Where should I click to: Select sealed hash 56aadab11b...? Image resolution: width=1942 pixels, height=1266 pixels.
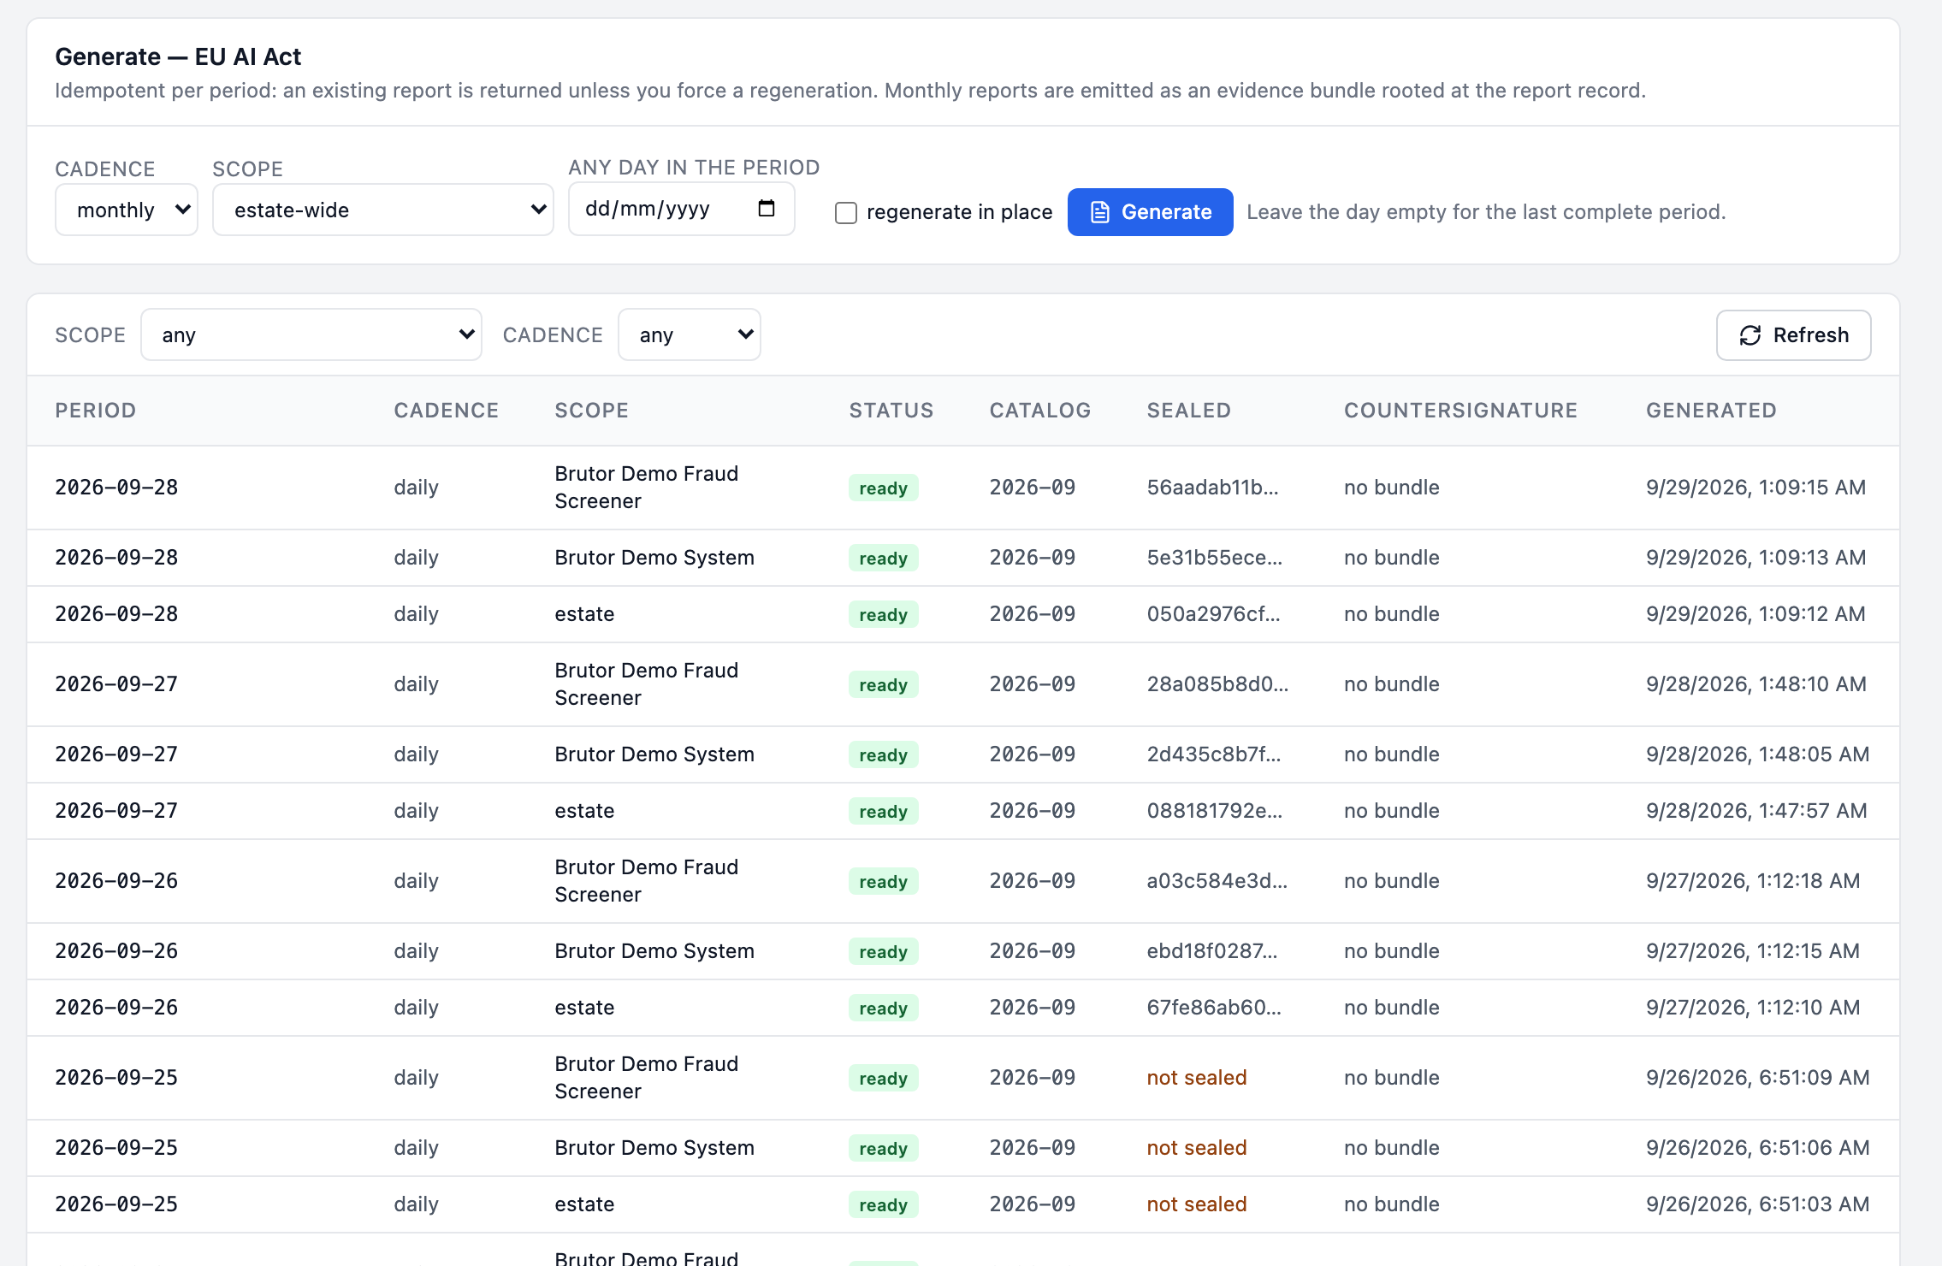[1213, 488]
